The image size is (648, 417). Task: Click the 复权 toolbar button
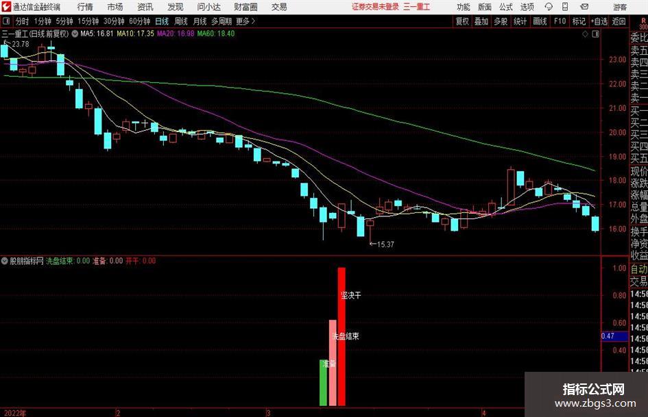462,21
